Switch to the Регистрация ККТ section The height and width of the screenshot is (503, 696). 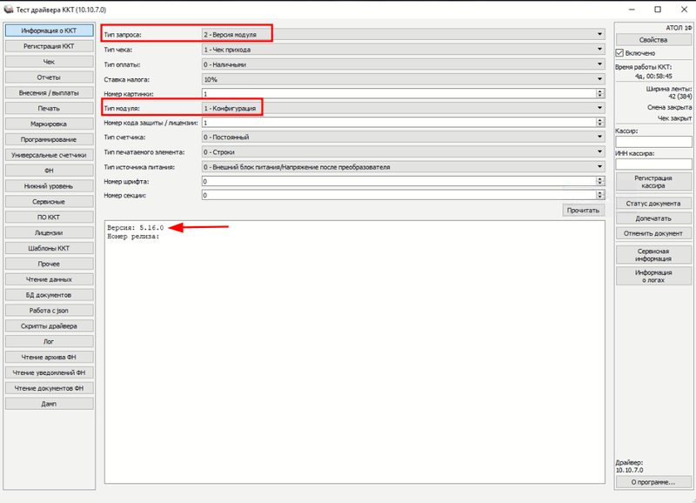click(x=49, y=46)
